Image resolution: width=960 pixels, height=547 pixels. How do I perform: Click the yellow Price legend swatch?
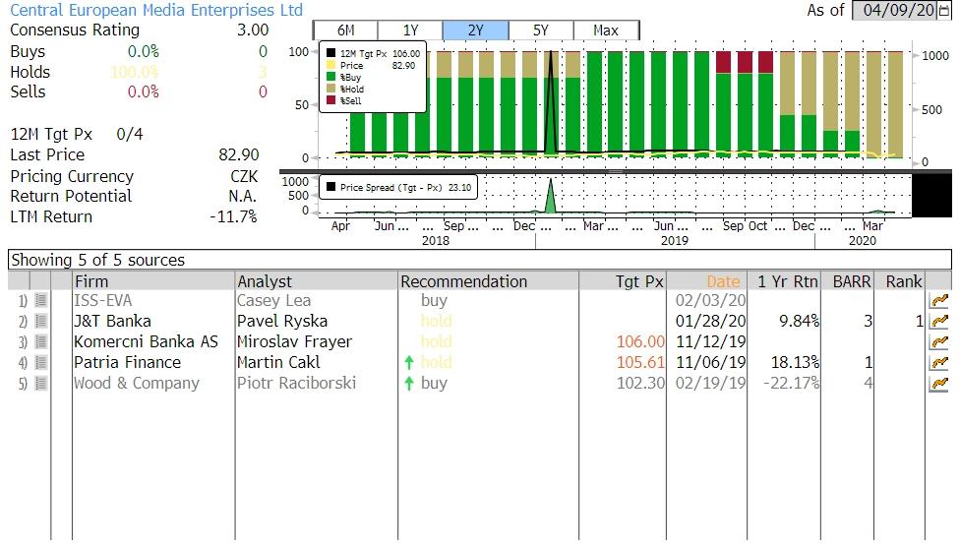pyautogui.click(x=330, y=65)
